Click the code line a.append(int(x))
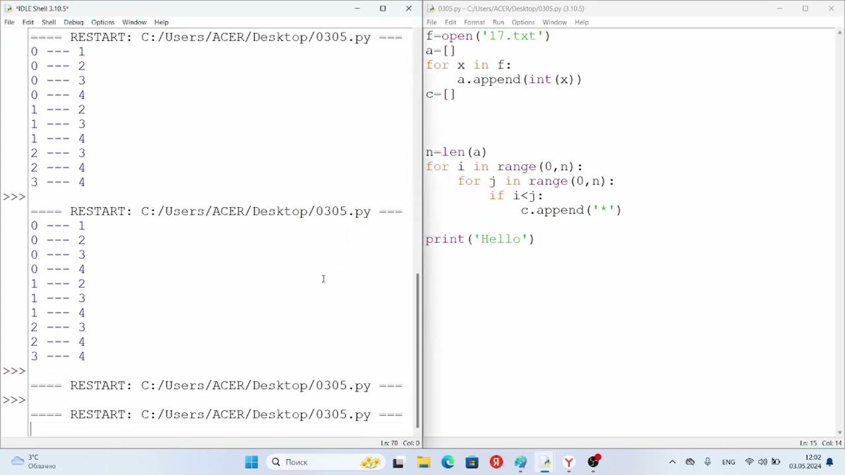 [x=520, y=80]
